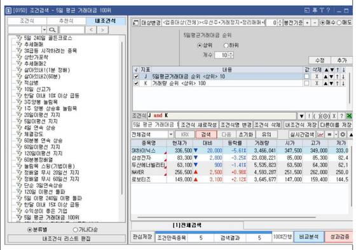Screen dimensions: 356x250
Task: Go to previous search match with < button
Action: coord(91,30)
